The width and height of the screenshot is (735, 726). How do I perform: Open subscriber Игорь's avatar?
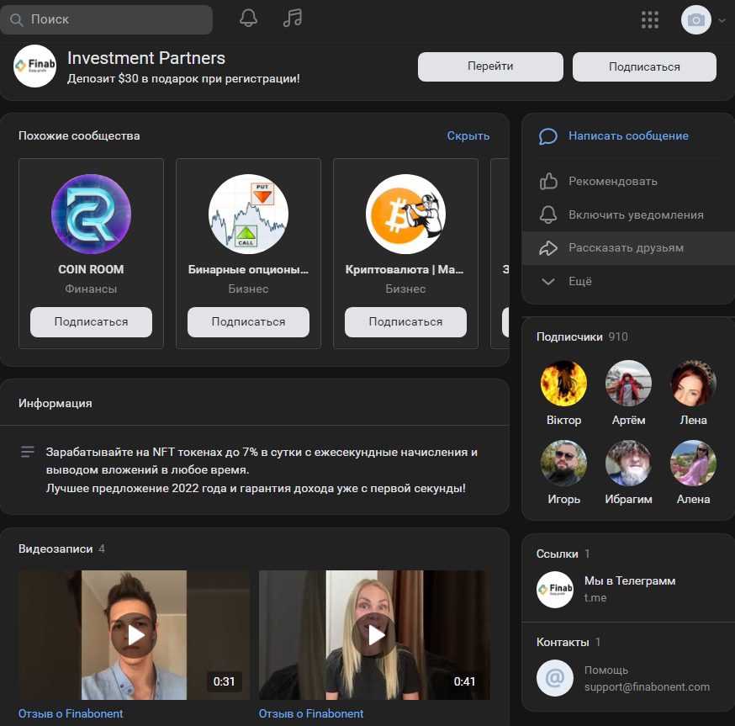click(x=563, y=463)
